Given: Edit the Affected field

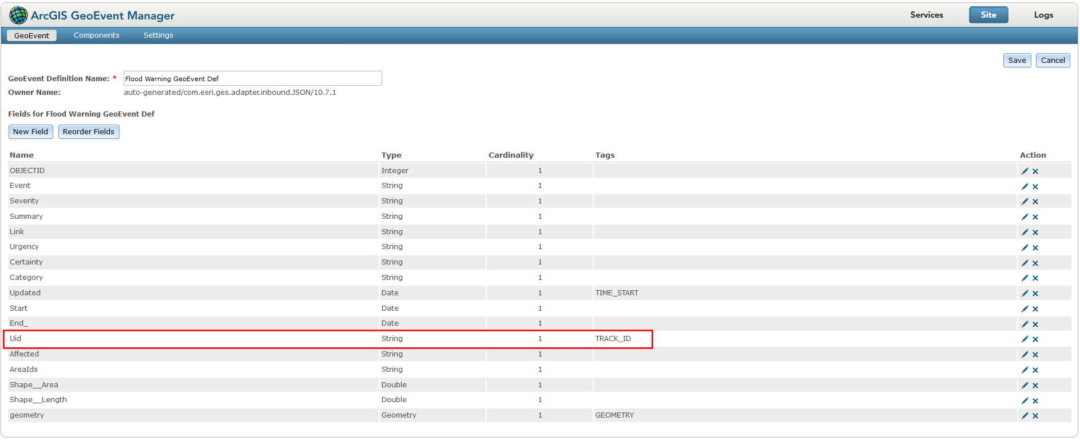Looking at the screenshot, I should (1025, 355).
